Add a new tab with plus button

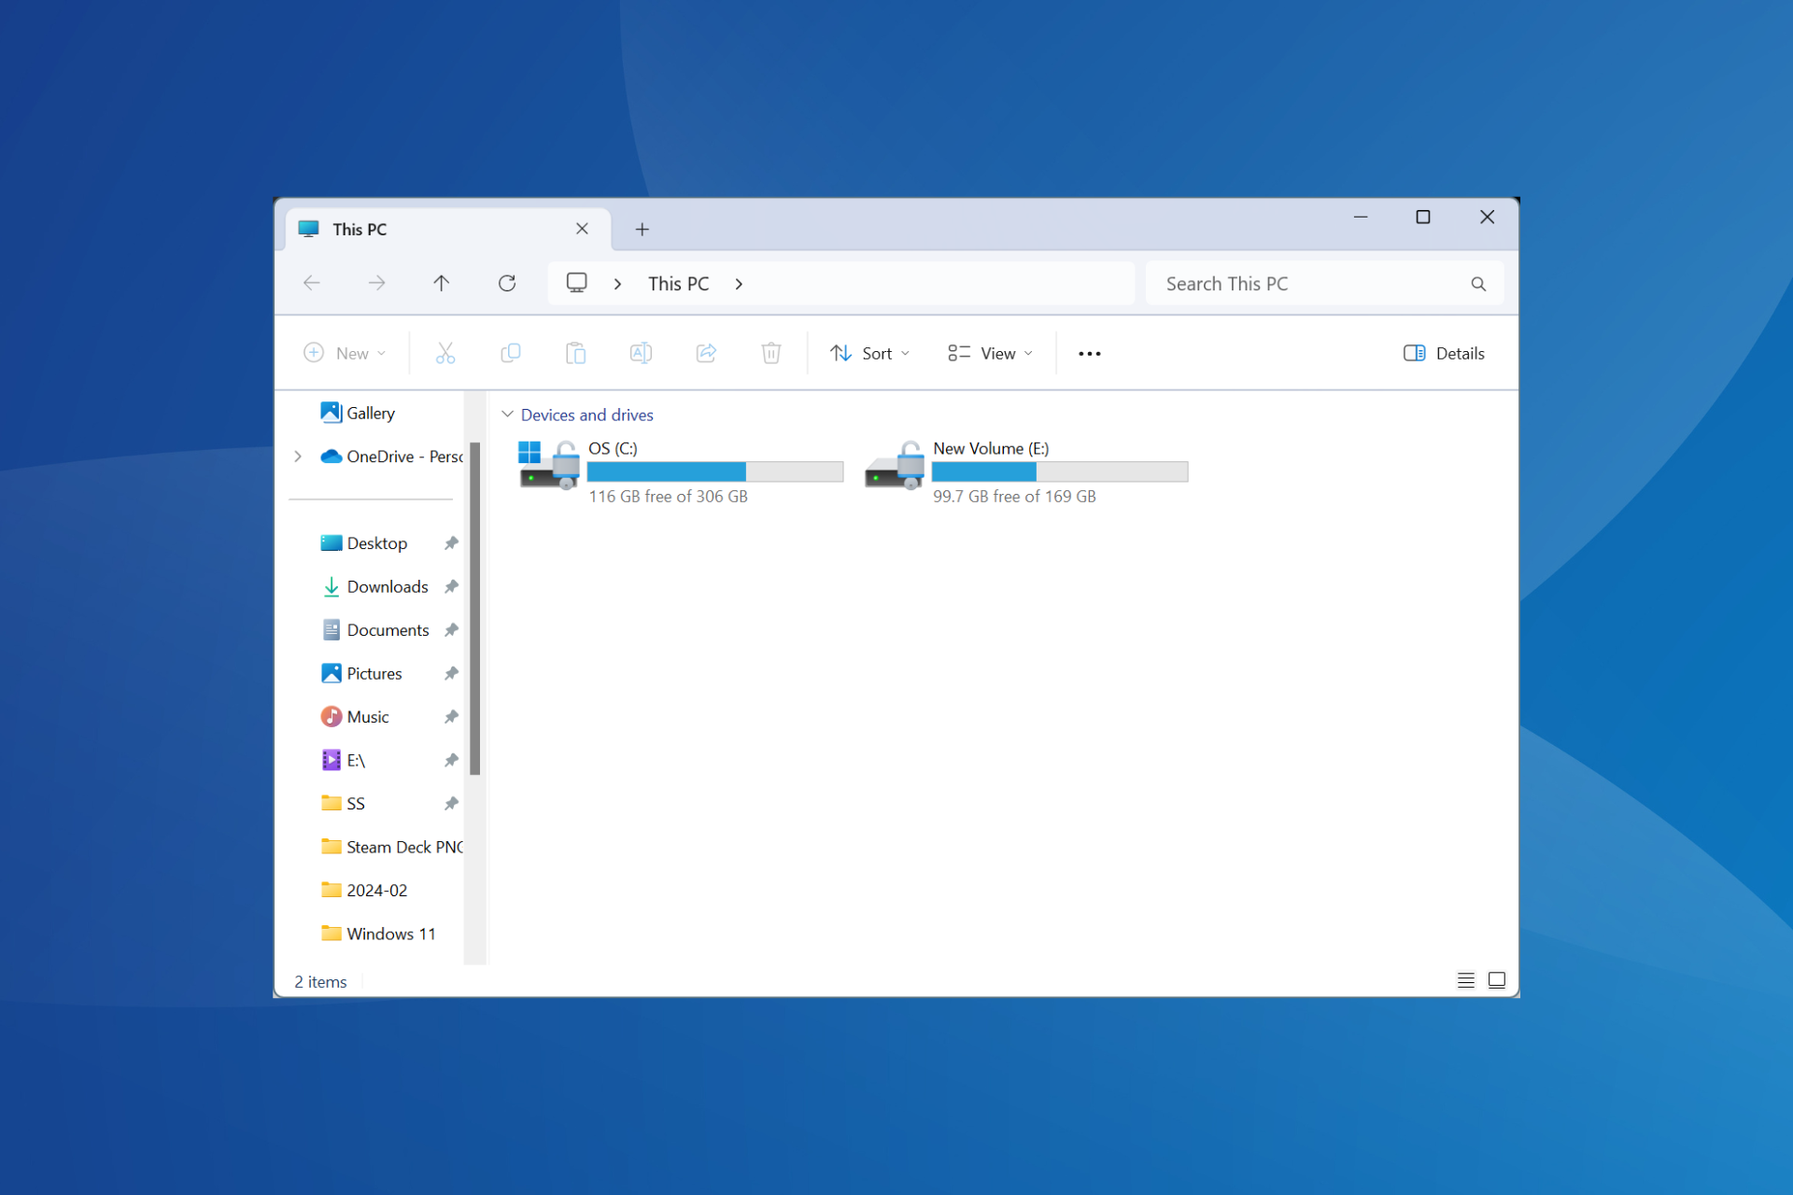coord(642,230)
